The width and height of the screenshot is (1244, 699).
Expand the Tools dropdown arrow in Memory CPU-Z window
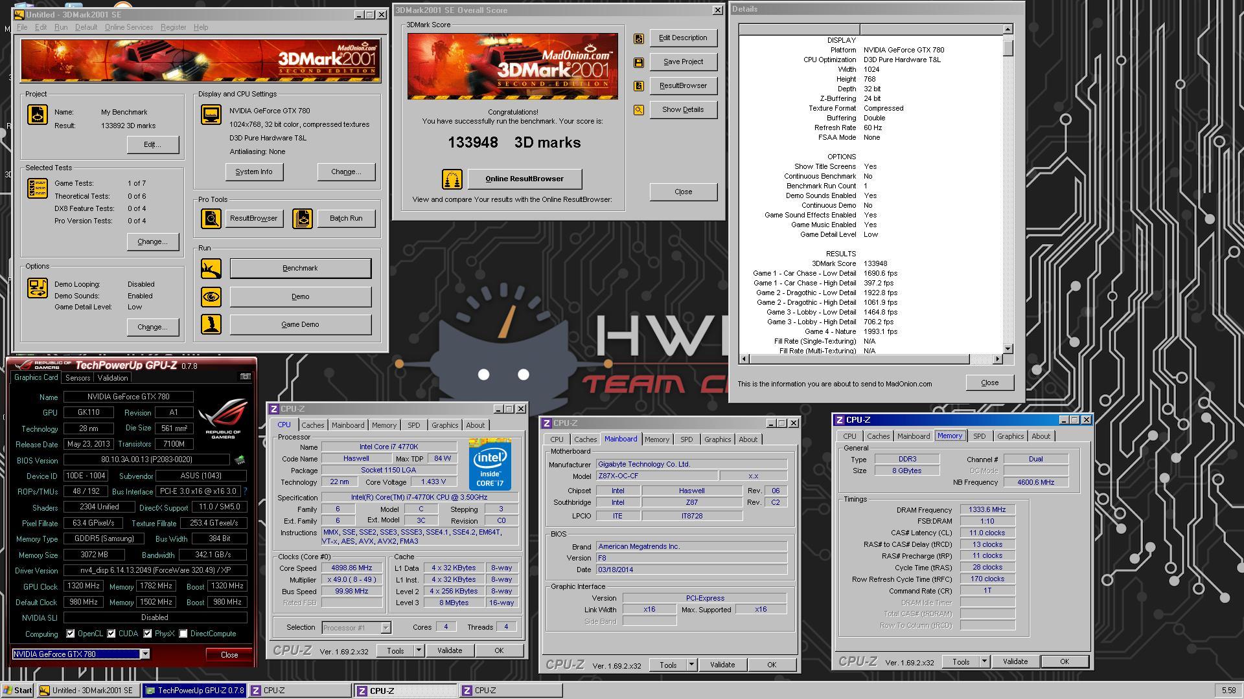984,661
